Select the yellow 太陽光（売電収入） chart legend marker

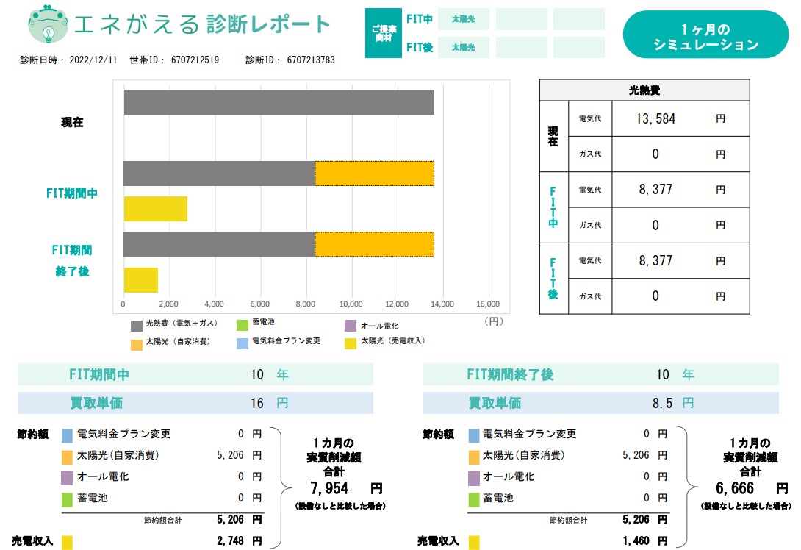351,343
